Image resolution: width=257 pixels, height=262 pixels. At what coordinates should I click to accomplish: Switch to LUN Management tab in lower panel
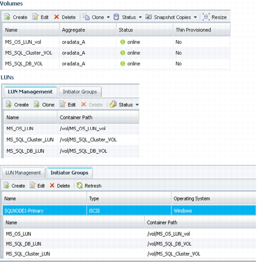tap(23, 173)
